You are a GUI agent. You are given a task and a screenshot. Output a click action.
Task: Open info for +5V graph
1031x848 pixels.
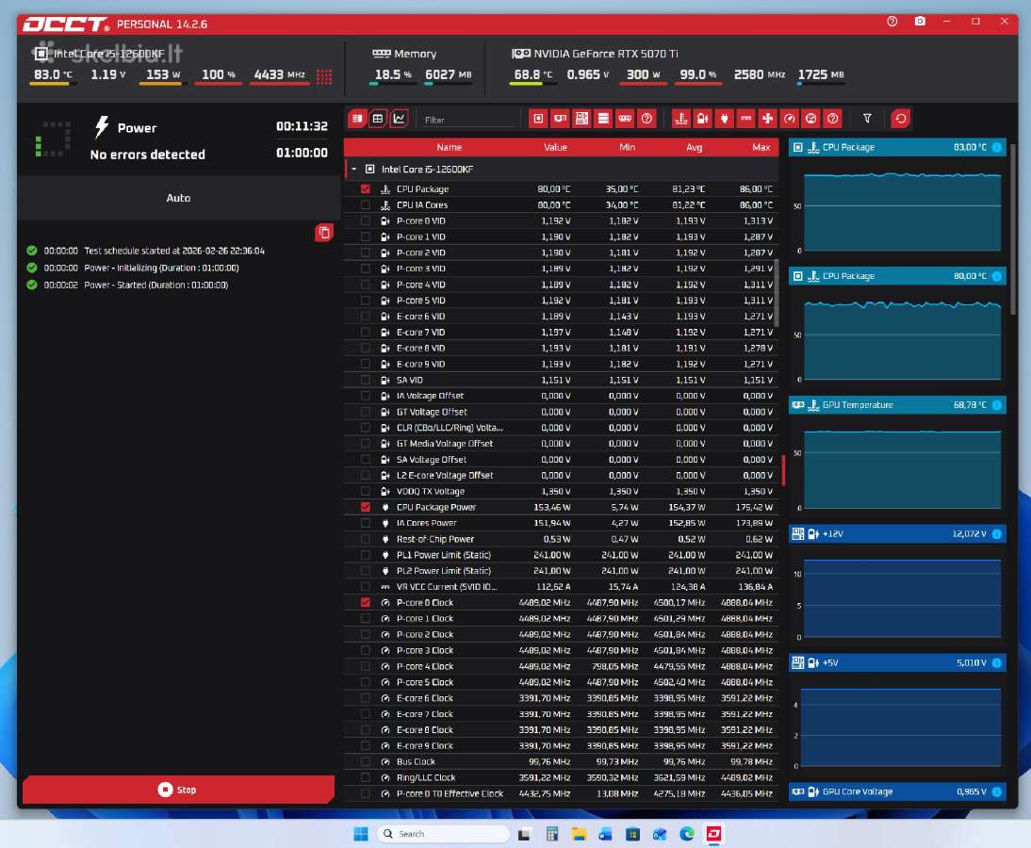[997, 662]
